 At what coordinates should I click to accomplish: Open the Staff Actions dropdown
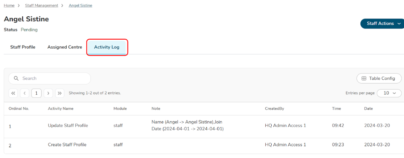tap(382, 24)
